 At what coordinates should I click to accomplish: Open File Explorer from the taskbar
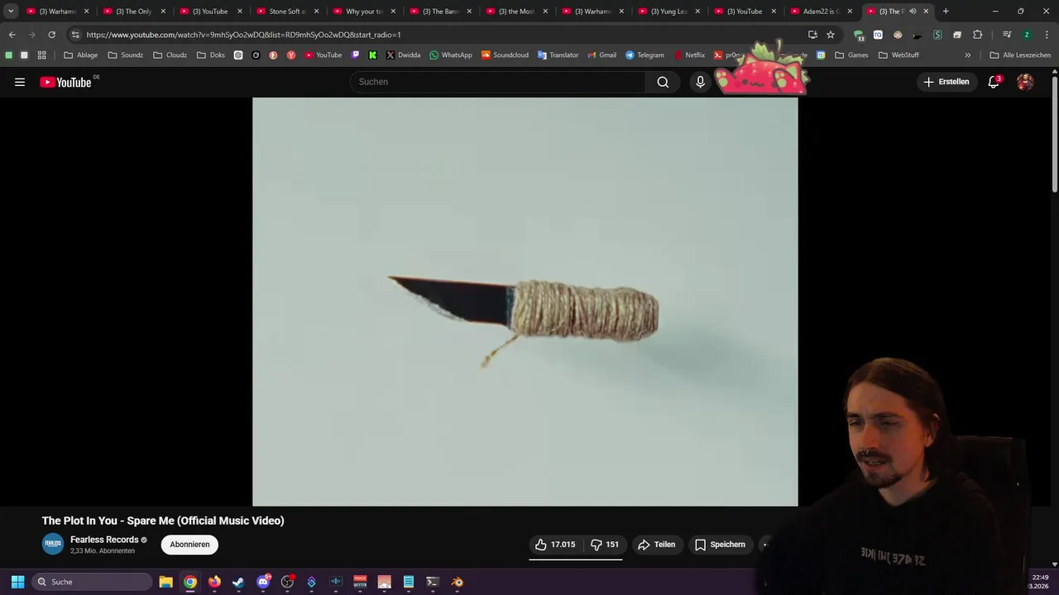[165, 582]
